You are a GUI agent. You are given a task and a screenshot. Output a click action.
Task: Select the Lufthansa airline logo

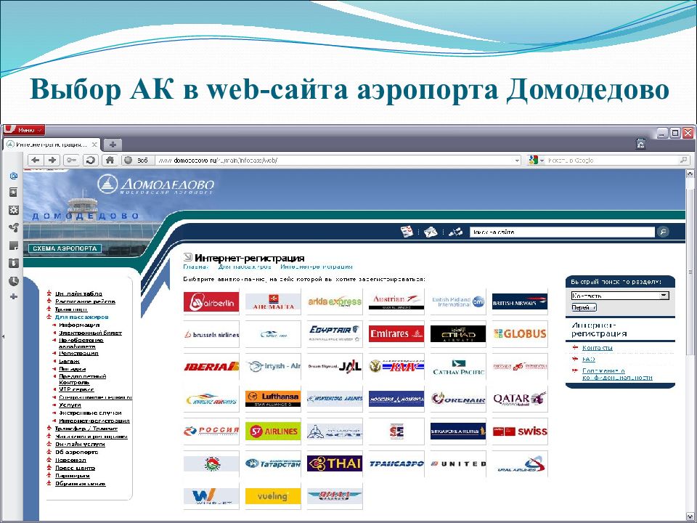[273, 399]
